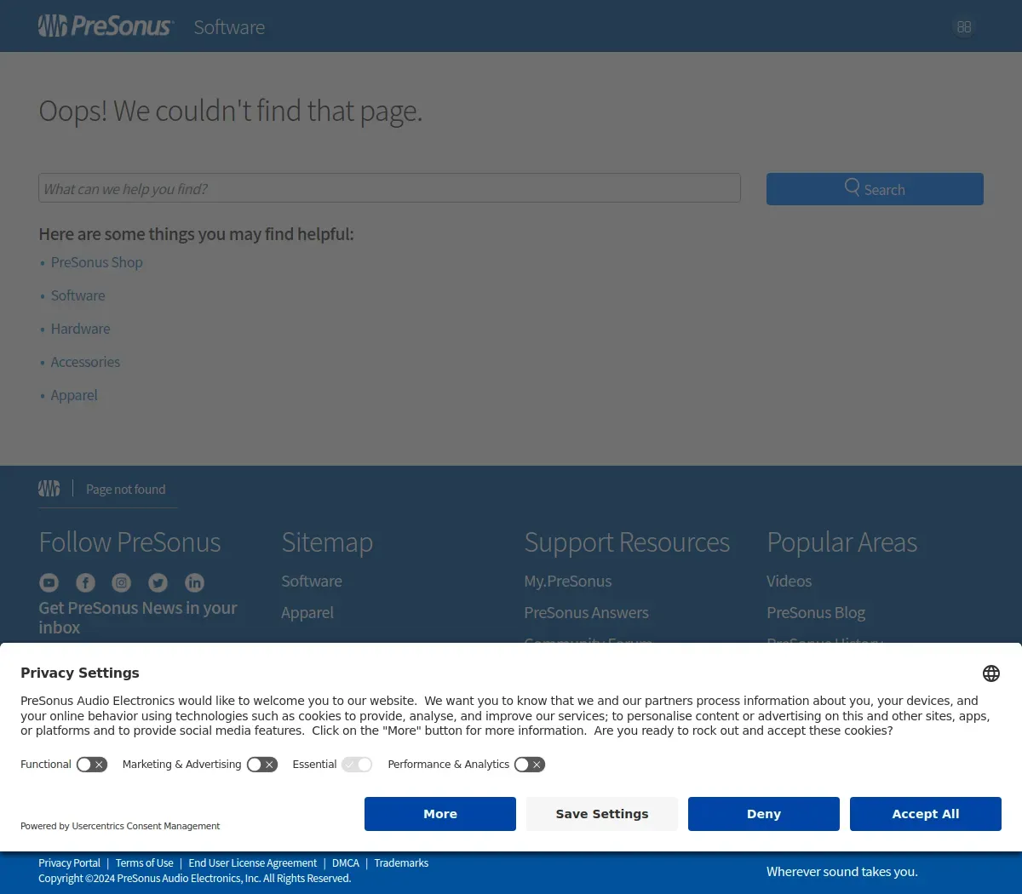Click the More button in privacy banner
1022x894 pixels.
tap(440, 814)
